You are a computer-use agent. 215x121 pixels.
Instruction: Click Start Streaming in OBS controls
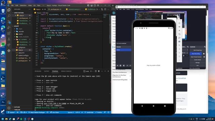coord(198,50)
